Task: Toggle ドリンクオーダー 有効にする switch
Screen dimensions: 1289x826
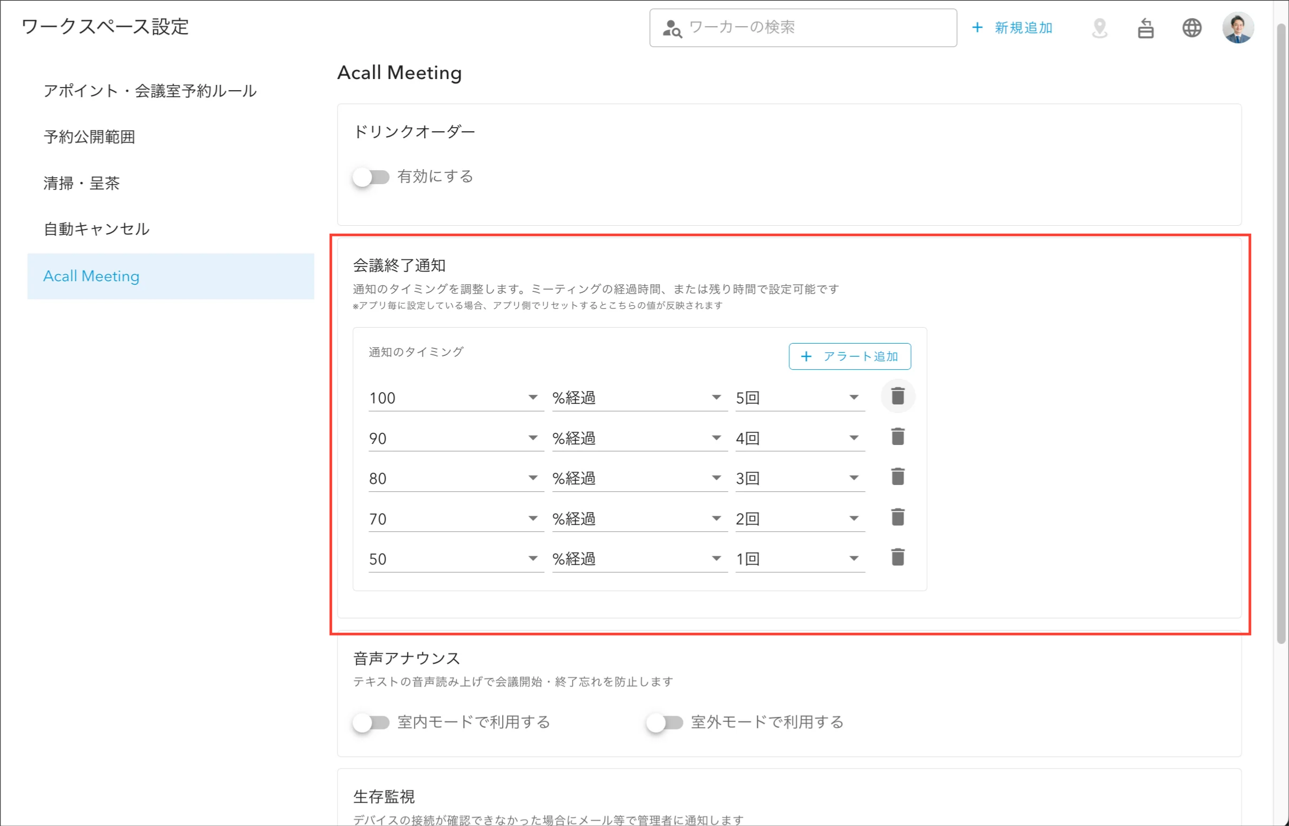Action: (371, 177)
